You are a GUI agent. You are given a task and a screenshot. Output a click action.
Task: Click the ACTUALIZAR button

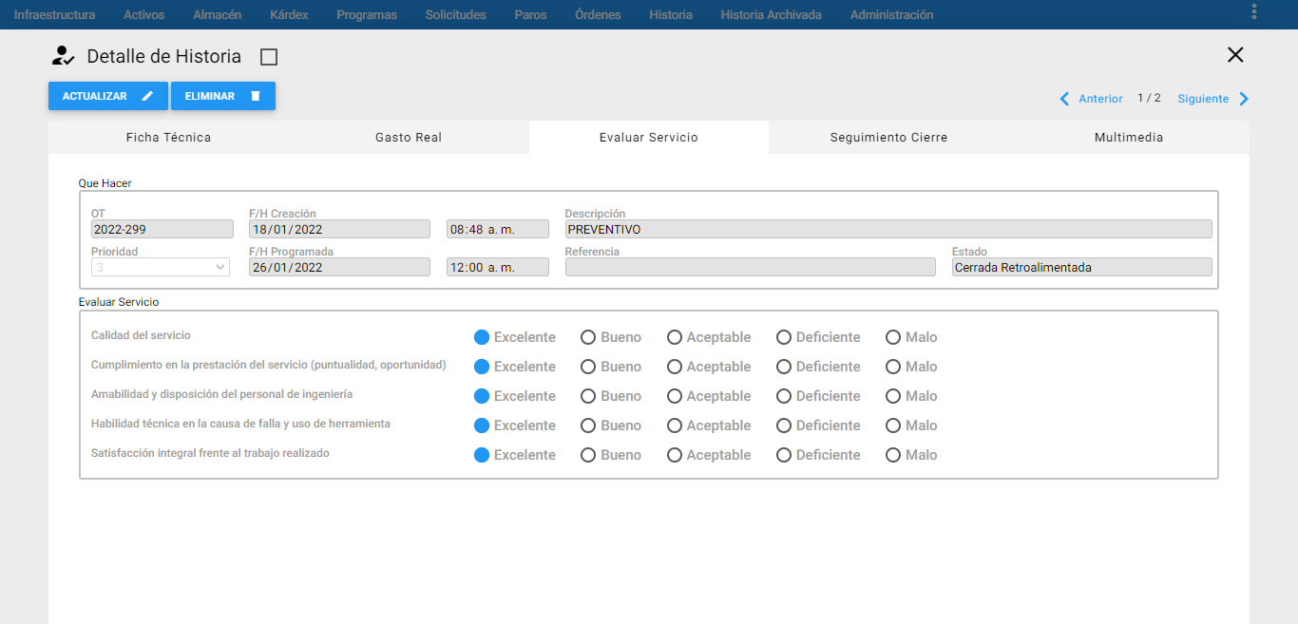[x=108, y=96]
